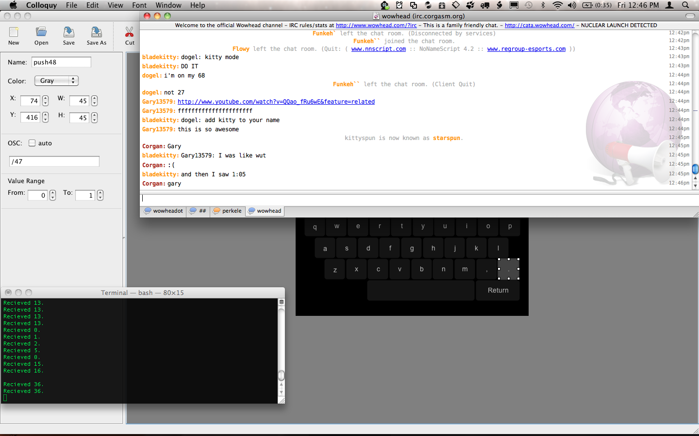Viewport: 699px width, 436px height.
Task: Open the YouTube link posted by Gary13579
Action: pyautogui.click(x=276, y=102)
